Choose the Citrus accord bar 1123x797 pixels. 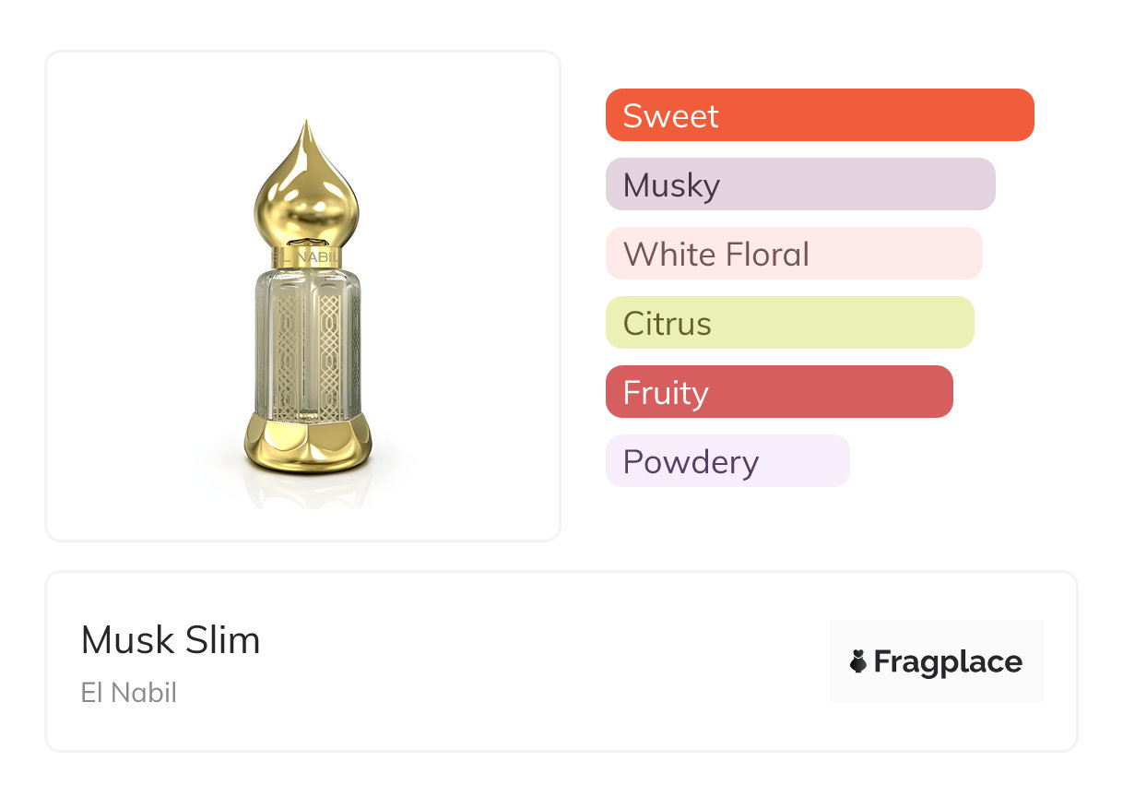[789, 323]
